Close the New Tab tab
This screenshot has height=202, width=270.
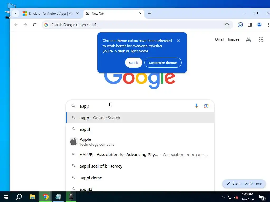coord(140,13)
